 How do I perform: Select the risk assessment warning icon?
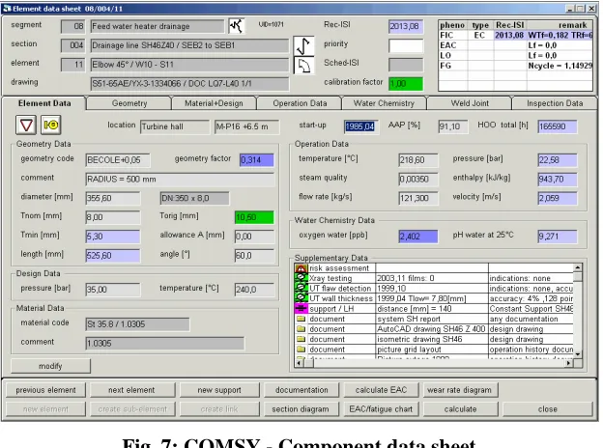coord(301,268)
